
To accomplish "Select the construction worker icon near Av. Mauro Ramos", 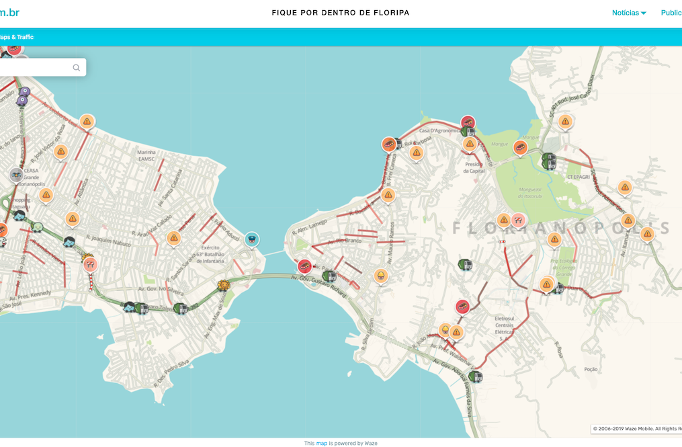I will tap(381, 274).
